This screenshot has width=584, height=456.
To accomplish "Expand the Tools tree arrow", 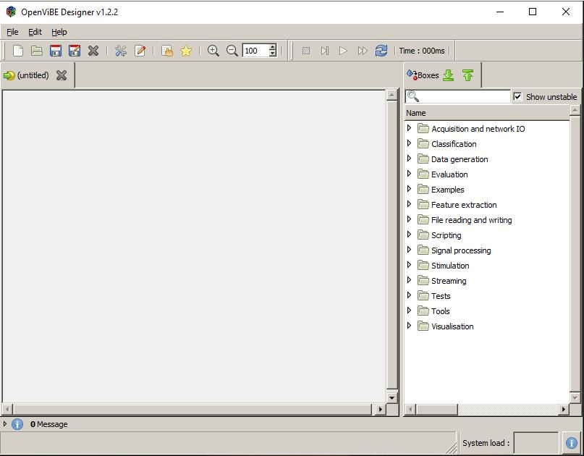I will (409, 311).
